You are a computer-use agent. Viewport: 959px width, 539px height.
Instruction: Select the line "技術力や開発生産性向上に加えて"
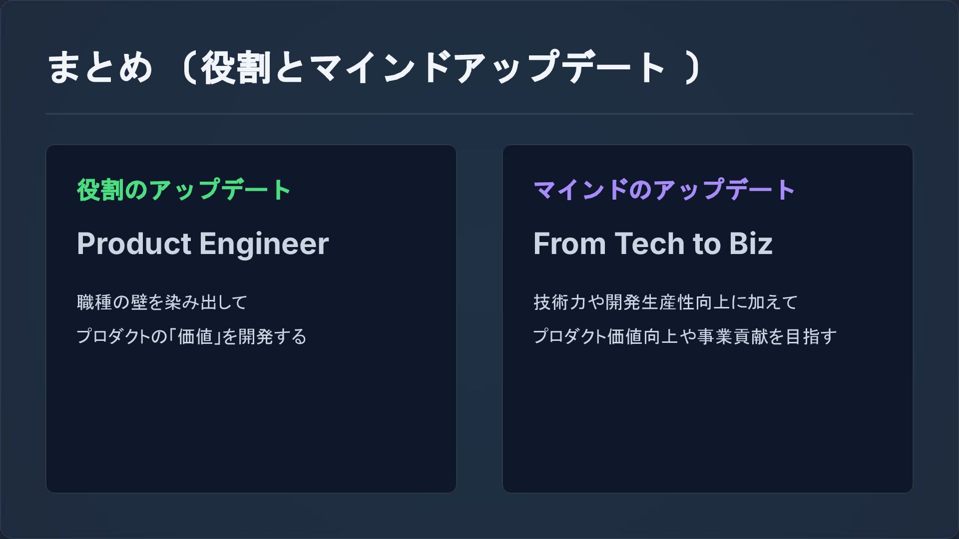pos(665,302)
